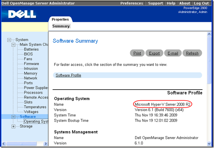Click the vertical scrollbar thumb
Viewport: 214px width, 148px height.
(209, 60)
